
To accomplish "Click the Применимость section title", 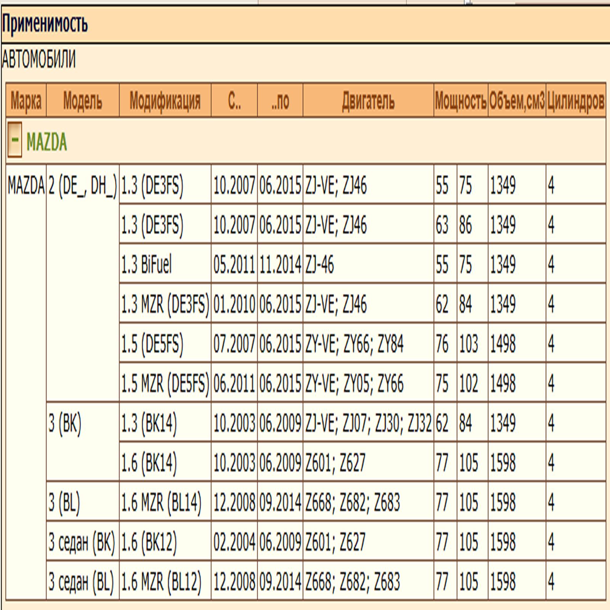I will pos(45,24).
